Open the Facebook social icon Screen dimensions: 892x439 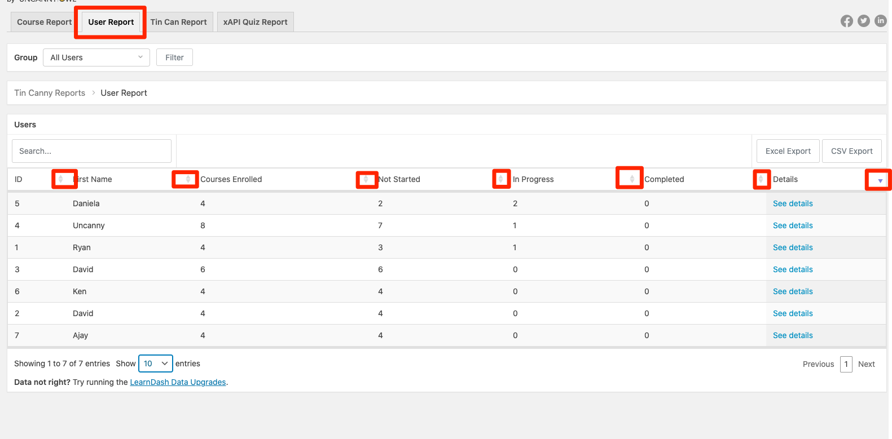846,21
